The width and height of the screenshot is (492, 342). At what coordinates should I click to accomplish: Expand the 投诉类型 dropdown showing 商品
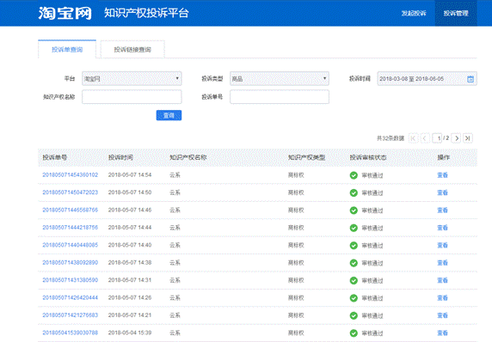click(280, 79)
